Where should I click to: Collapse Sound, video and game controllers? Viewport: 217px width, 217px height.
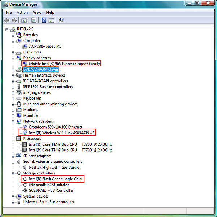13,162
